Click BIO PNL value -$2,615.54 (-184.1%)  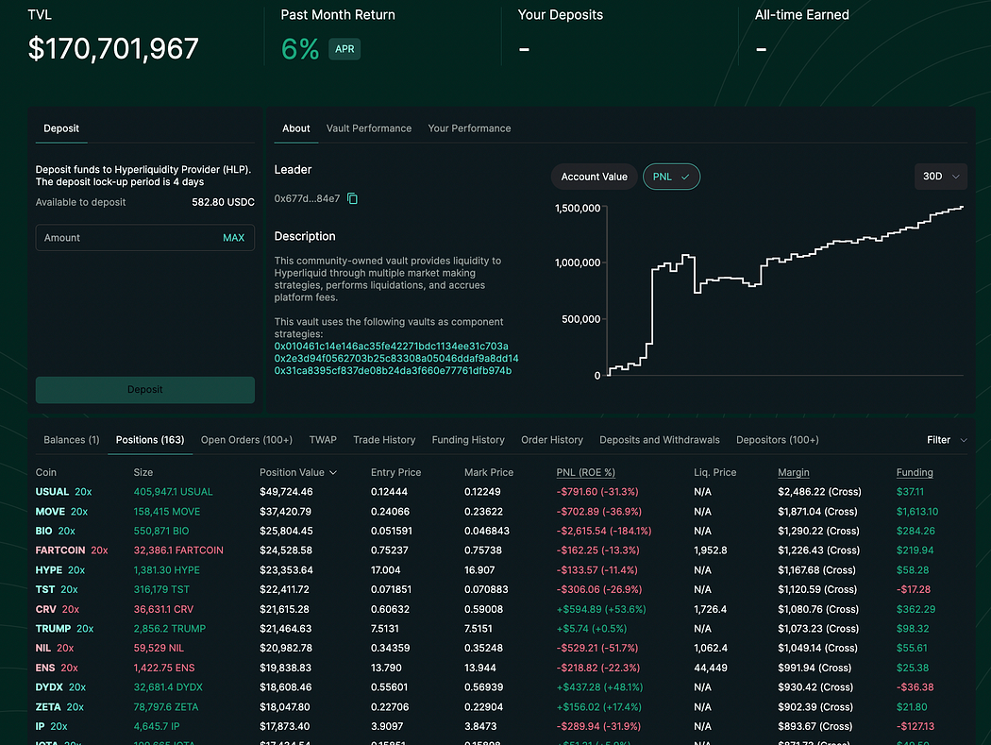point(604,531)
